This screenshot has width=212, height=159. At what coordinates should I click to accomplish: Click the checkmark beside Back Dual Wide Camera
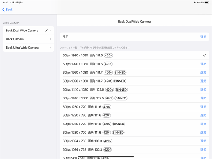46,31
